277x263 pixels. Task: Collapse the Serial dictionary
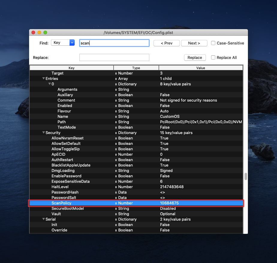click(x=44, y=219)
